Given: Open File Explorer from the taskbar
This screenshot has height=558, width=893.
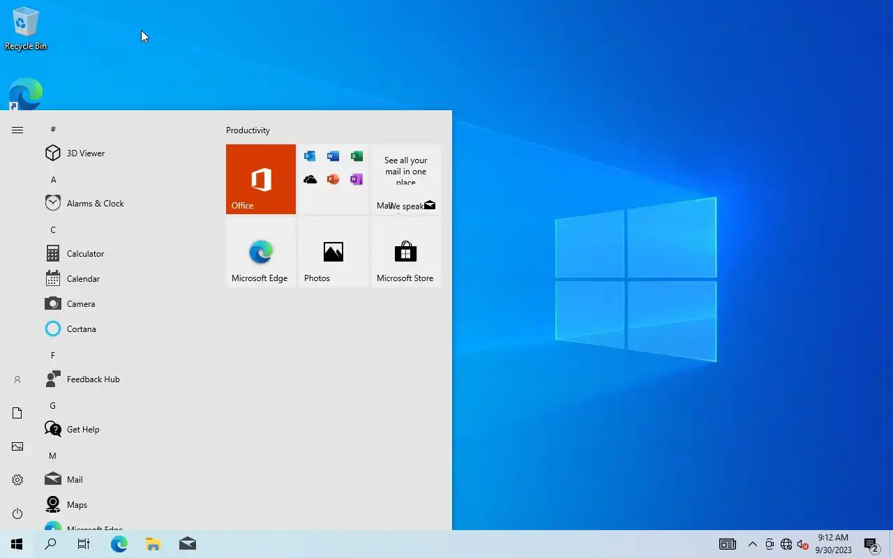Looking at the screenshot, I should (x=153, y=544).
